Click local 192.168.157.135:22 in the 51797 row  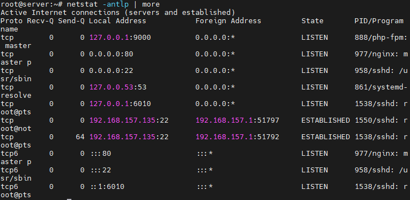129,120
